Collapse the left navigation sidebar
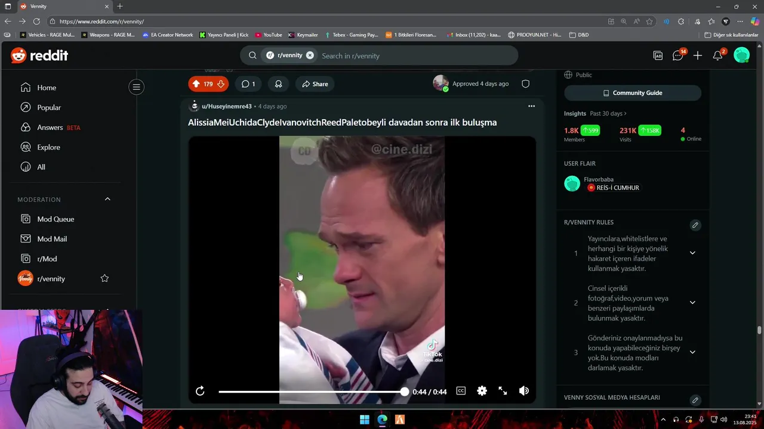The width and height of the screenshot is (764, 429). (136, 88)
